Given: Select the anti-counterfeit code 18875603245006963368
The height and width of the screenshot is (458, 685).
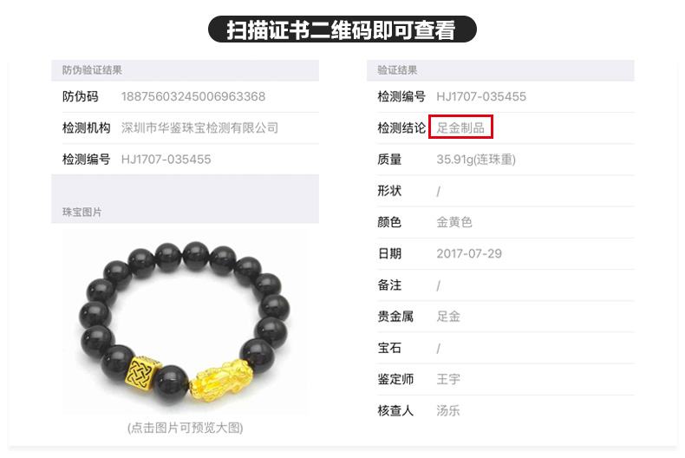Looking at the screenshot, I should 193,96.
